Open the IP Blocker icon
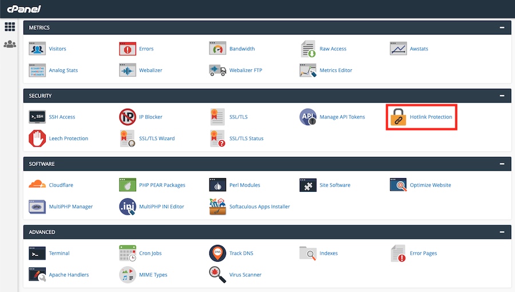515x292 pixels. pyautogui.click(x=128, y=117)
